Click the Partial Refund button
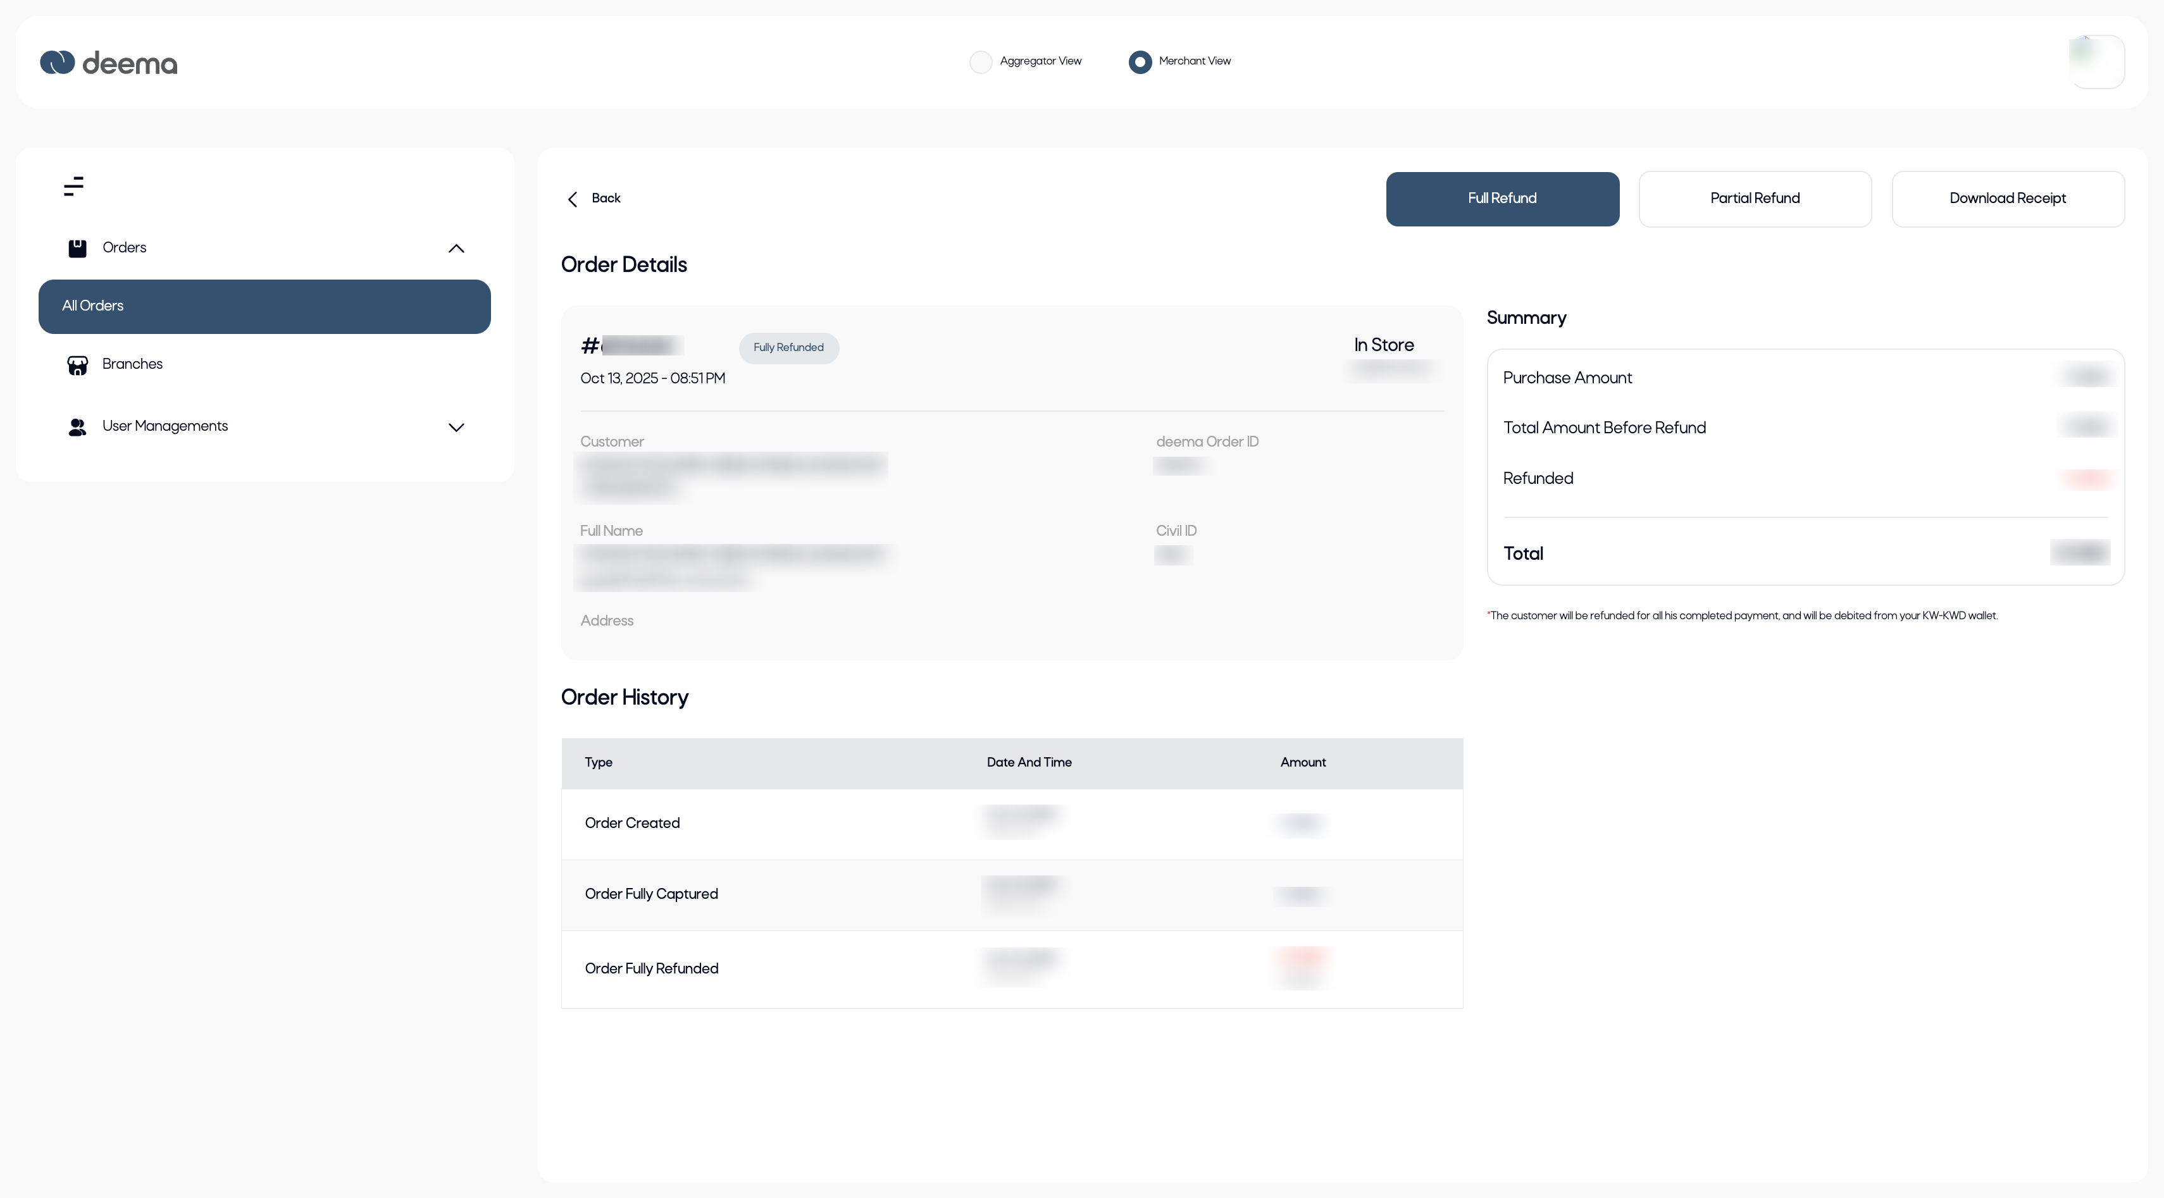The image size is (2164, 1198). 1755,199
